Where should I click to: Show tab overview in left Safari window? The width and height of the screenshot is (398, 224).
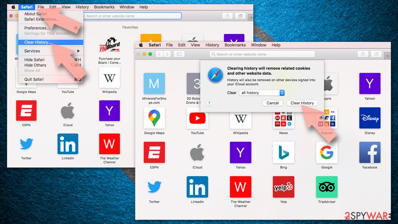[x=240, y=16]
